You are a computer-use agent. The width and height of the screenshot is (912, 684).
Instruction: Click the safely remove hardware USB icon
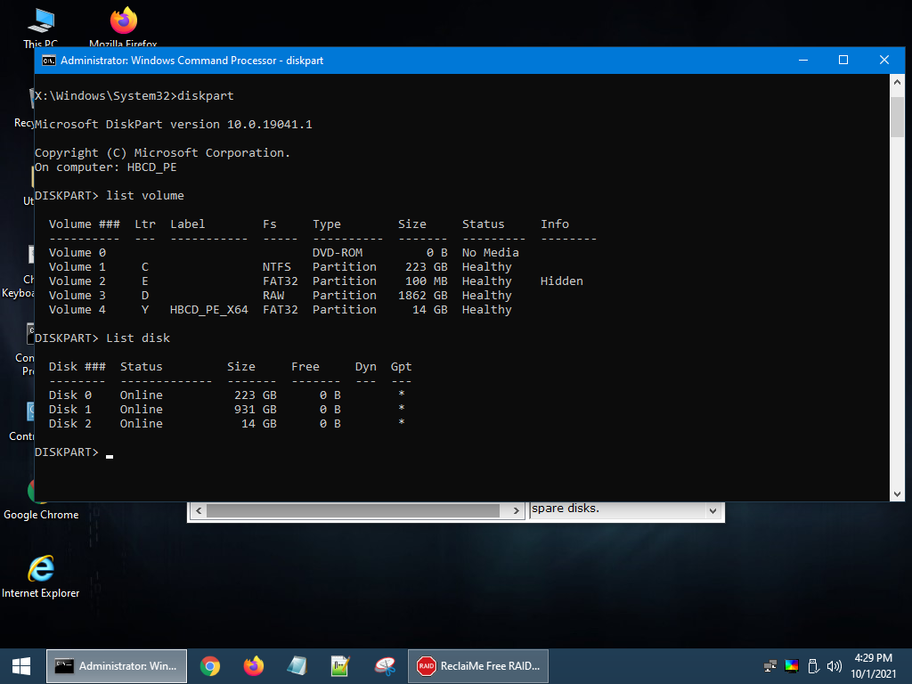coord(813,666)
